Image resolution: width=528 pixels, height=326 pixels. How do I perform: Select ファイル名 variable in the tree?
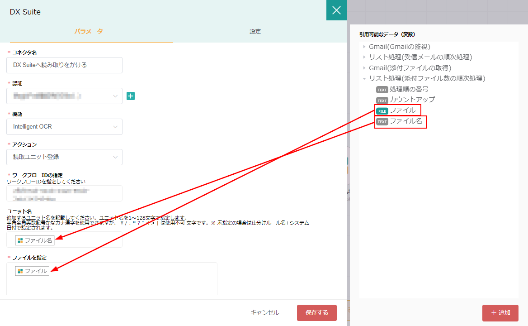[x=406, y=121]
